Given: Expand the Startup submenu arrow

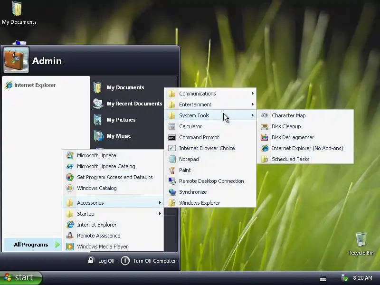Looking at the screenshot, I should pos(160,213).
